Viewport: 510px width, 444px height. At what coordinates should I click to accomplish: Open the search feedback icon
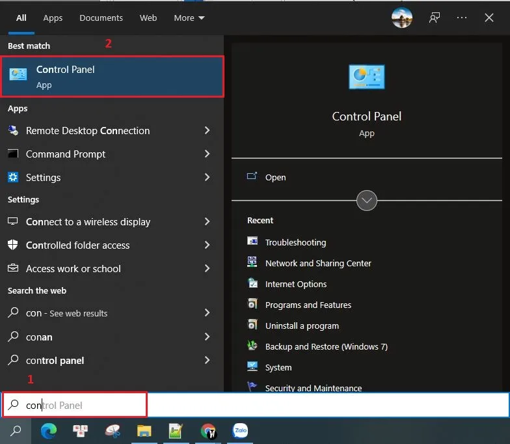pyautogui.click(x=434, y=18)
